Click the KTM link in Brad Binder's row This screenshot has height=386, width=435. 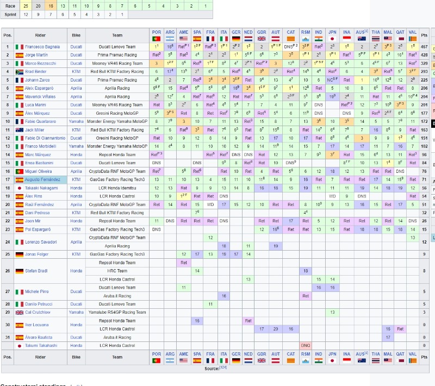[76, 72]
